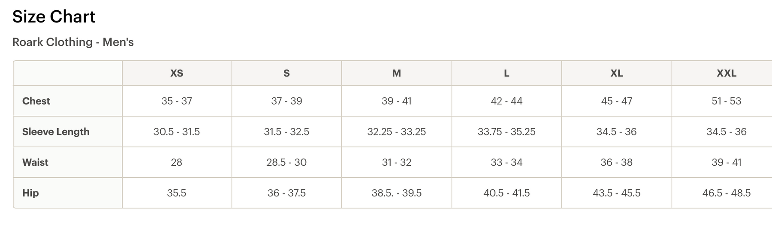Click the L size column header

(507, 73)
